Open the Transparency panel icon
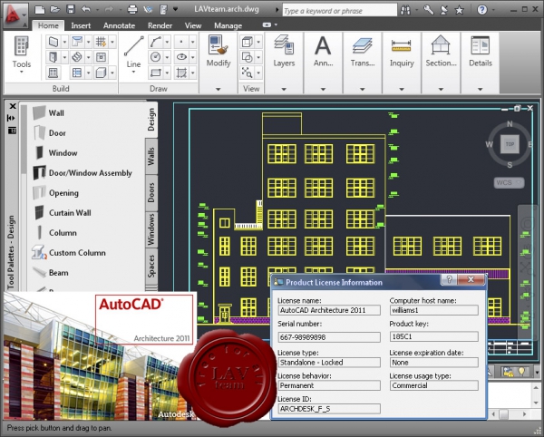 point(362,45)
